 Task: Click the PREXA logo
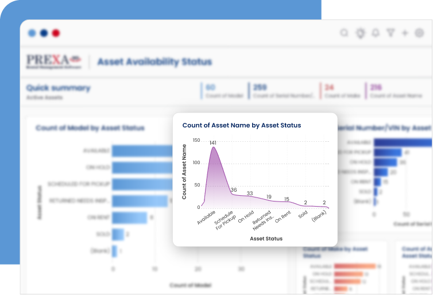54,61
